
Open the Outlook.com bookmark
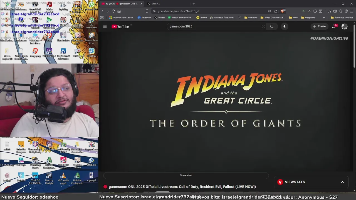click(122, 17)
